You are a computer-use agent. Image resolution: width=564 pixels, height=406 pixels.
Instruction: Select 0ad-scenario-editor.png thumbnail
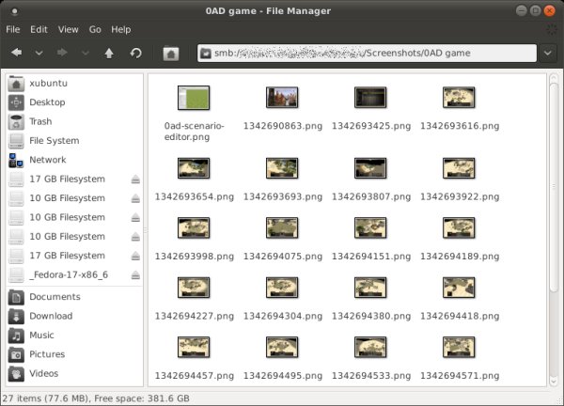pyautogui.click(x=194, y=98)
